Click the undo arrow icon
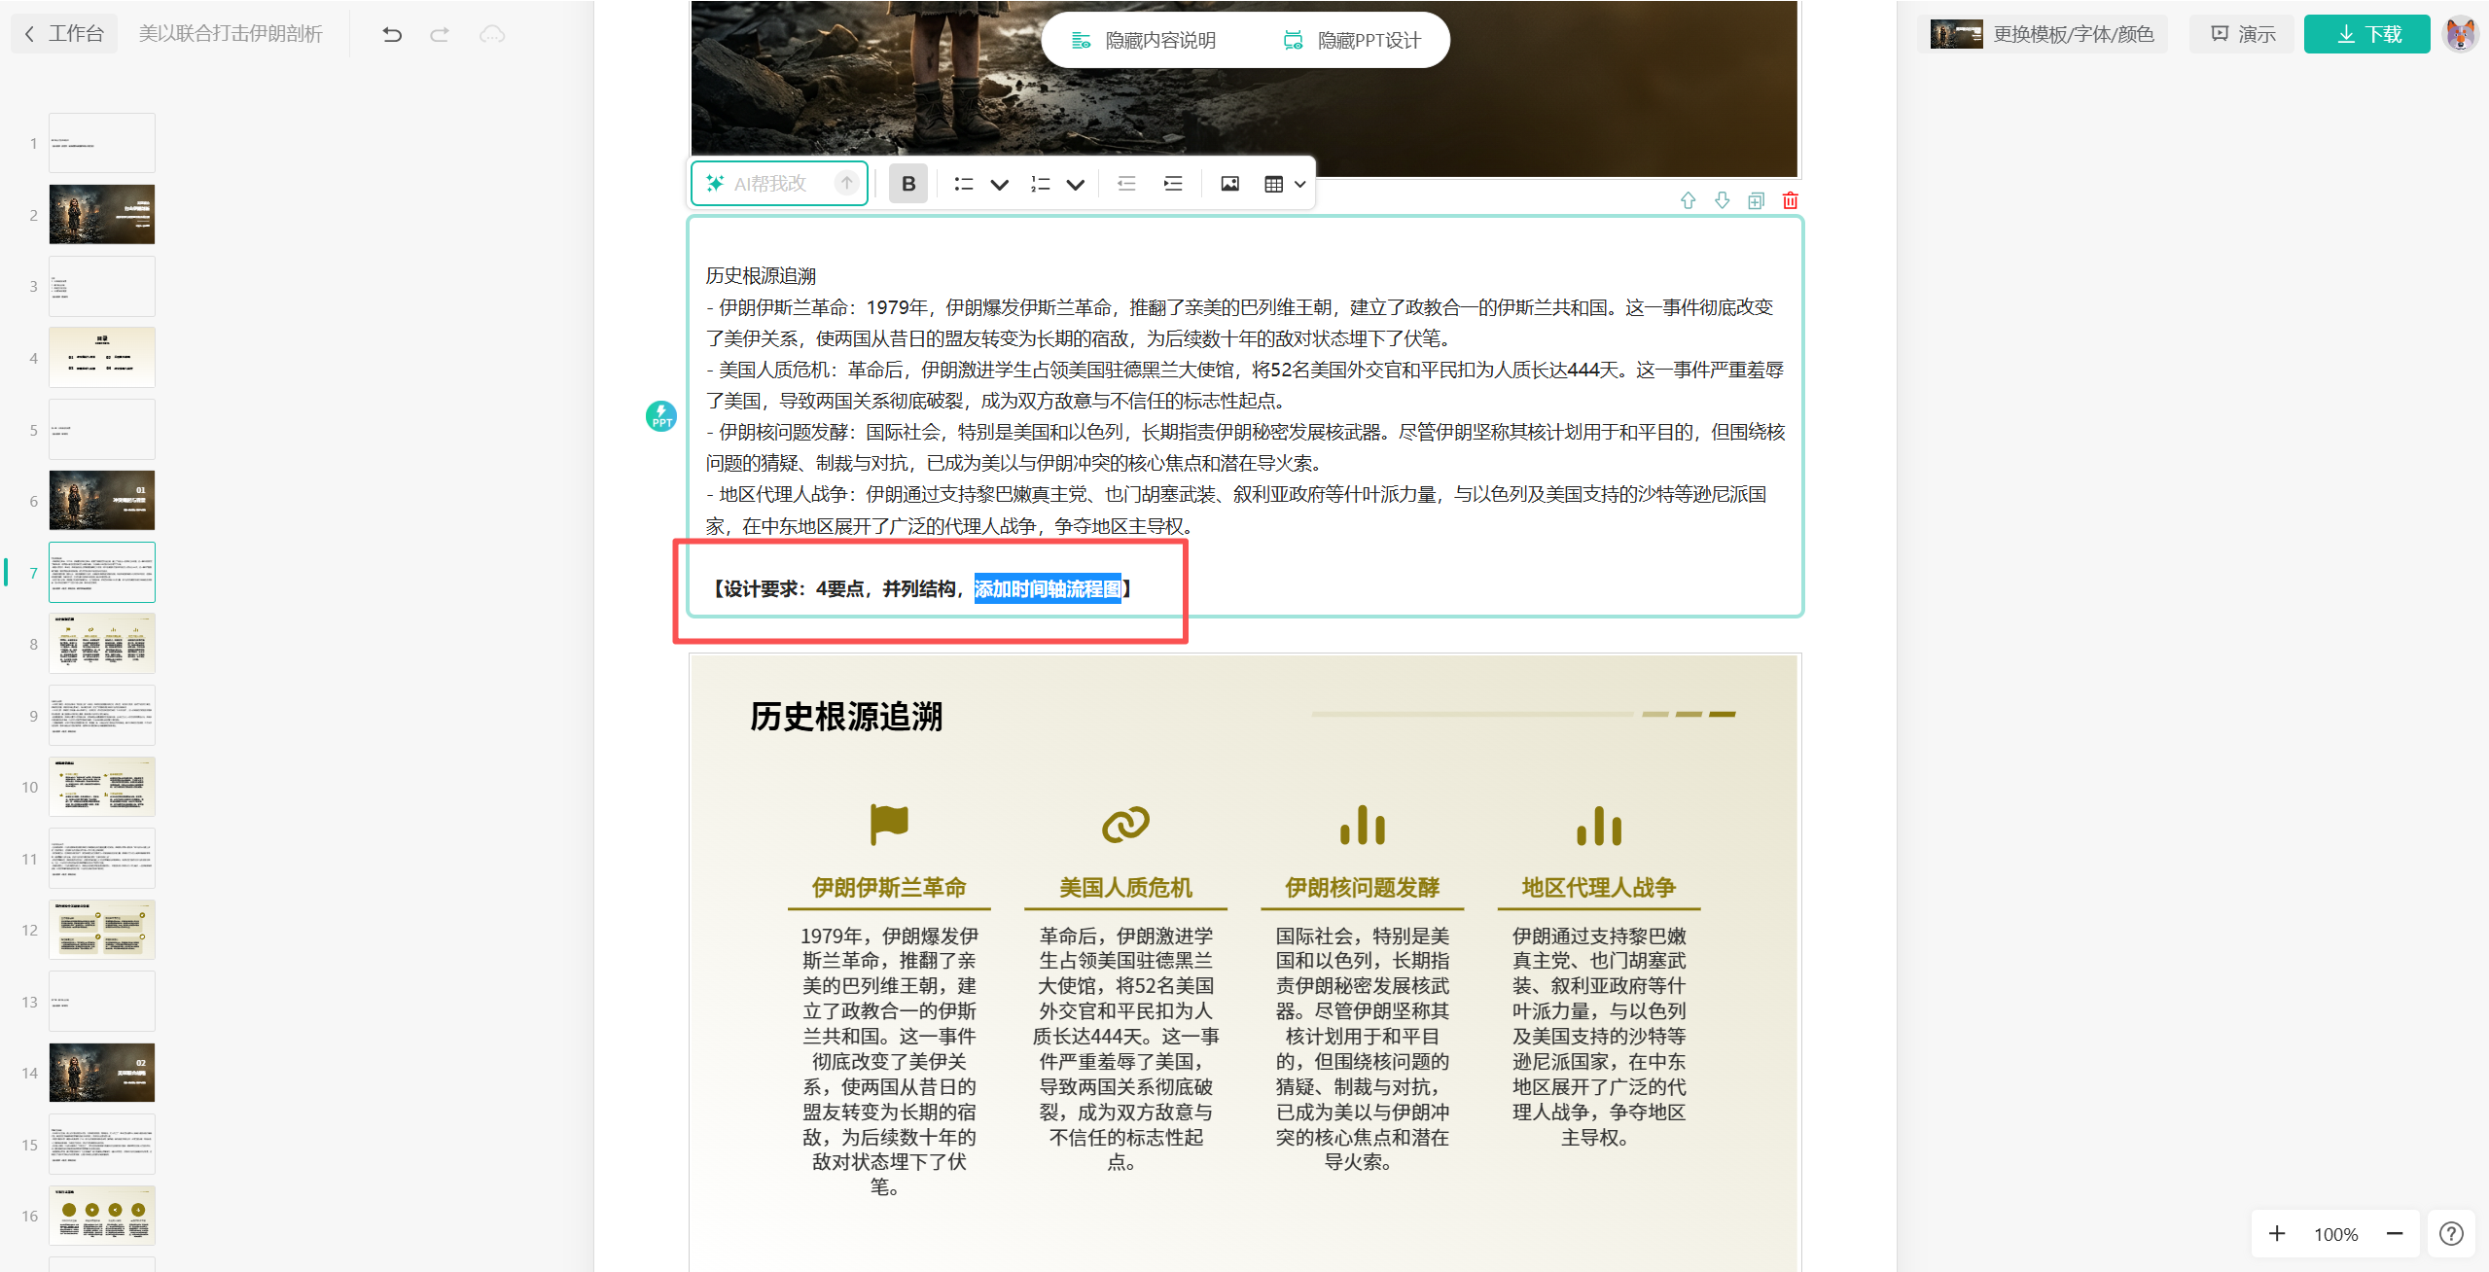2489x1272 pixels. 392,35
